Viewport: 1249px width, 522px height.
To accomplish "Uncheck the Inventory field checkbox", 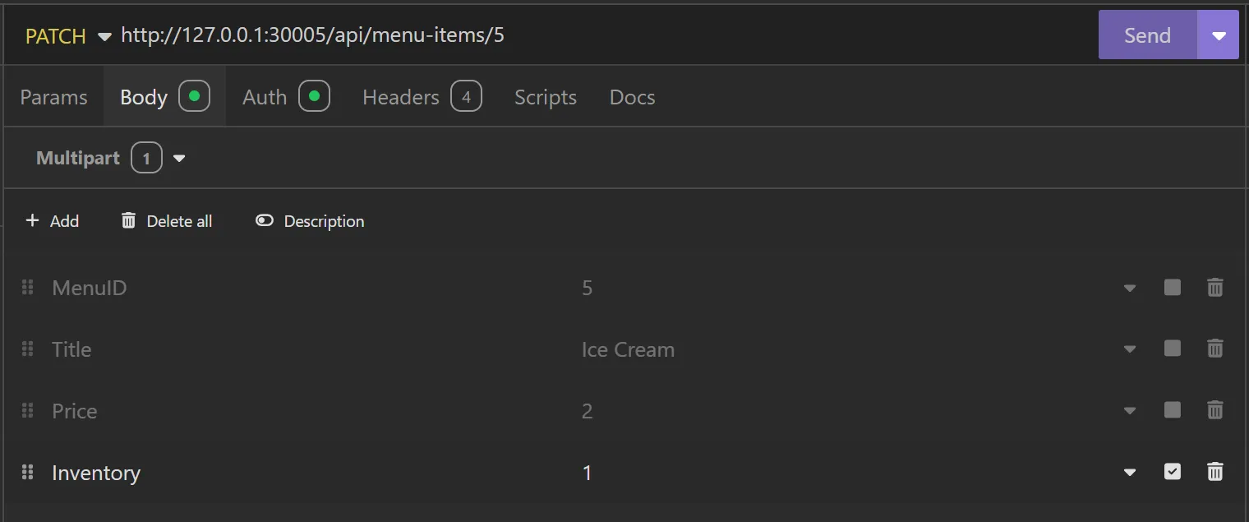I will tap(1173, 472).
